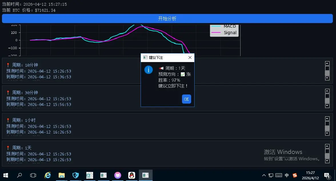Click 到期时间 2026-04-12 15:36:53 text
This screenshot has height=181, width=336.
click(39, 77)
